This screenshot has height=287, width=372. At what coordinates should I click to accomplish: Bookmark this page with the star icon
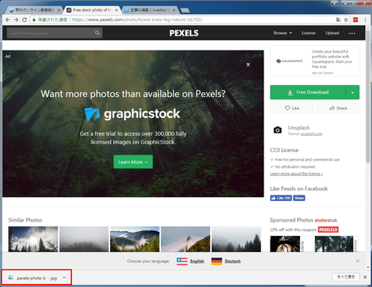point(346,19)
